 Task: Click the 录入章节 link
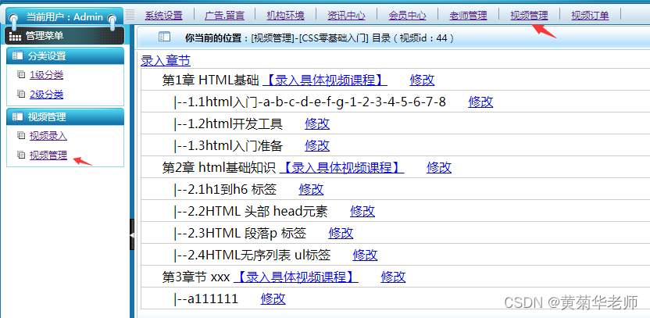165,60
